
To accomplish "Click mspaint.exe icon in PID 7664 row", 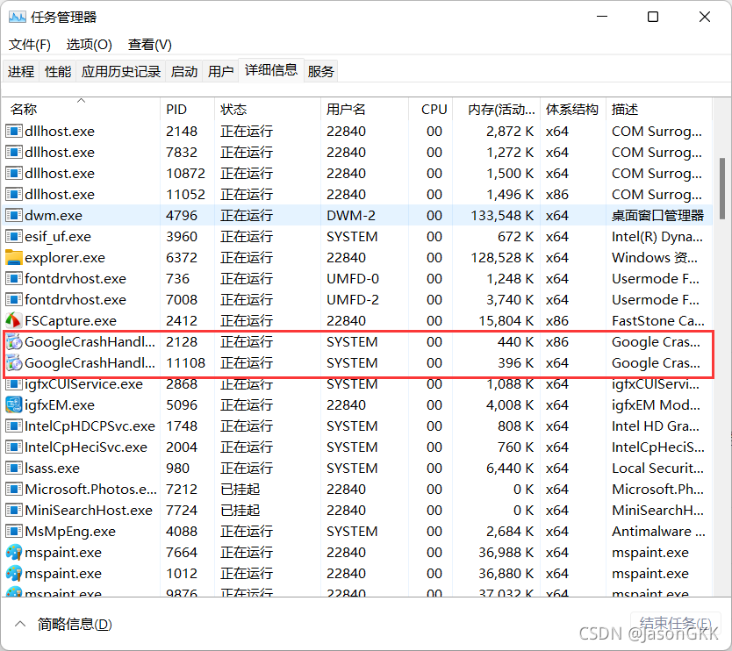I will 13,552.
